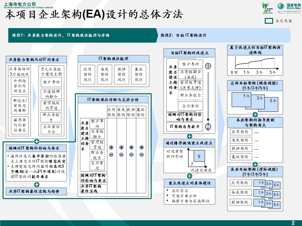Click the minus symbol in matrix 集成架构 column
The image size is (302, 226).
tap(121, 155)
